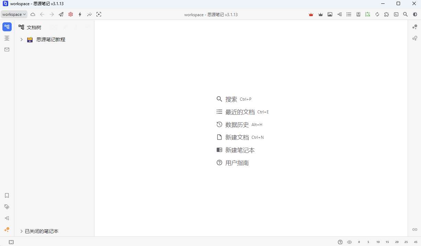This screenshot has width=421, height=246.
Task: Expand the 已关闭的笔记本 section
Action: pos(21,231)
